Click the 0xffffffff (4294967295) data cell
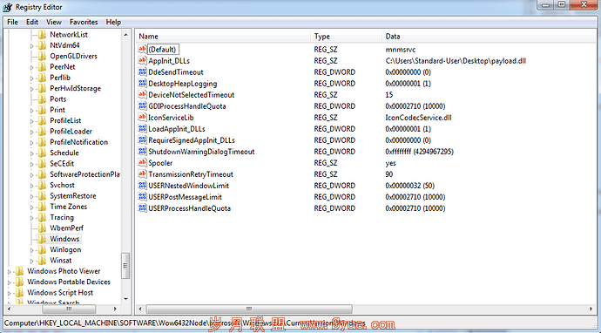Viewport: 601px width, 333px height. pos(419,151)
